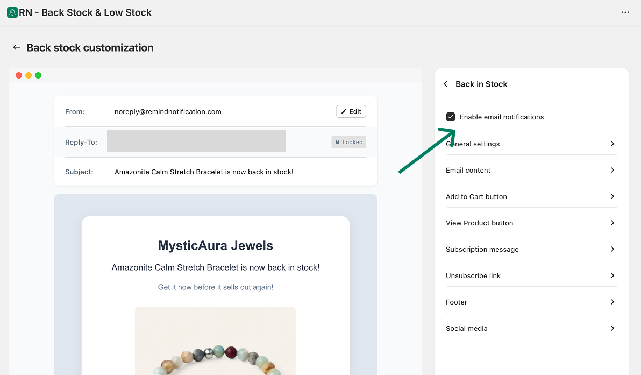Go back using Back in Stock chevron
The width and height of the screenshot is (641, 375).
[x=446, y=84]
